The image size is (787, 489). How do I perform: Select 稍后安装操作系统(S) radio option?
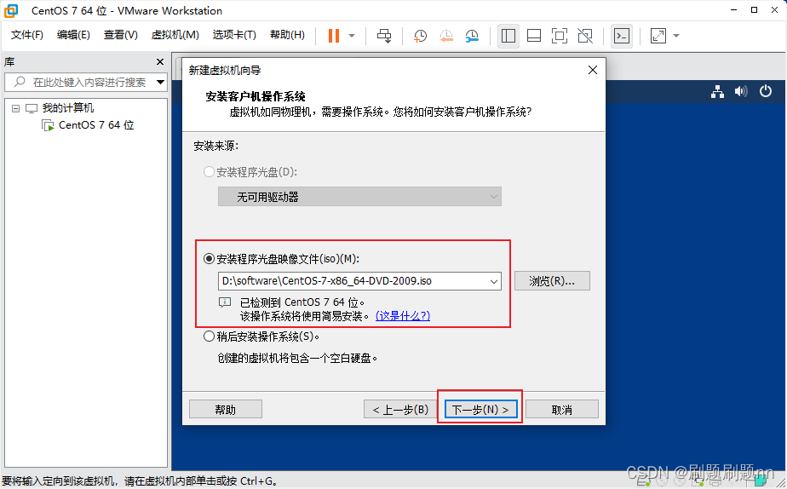209,336
